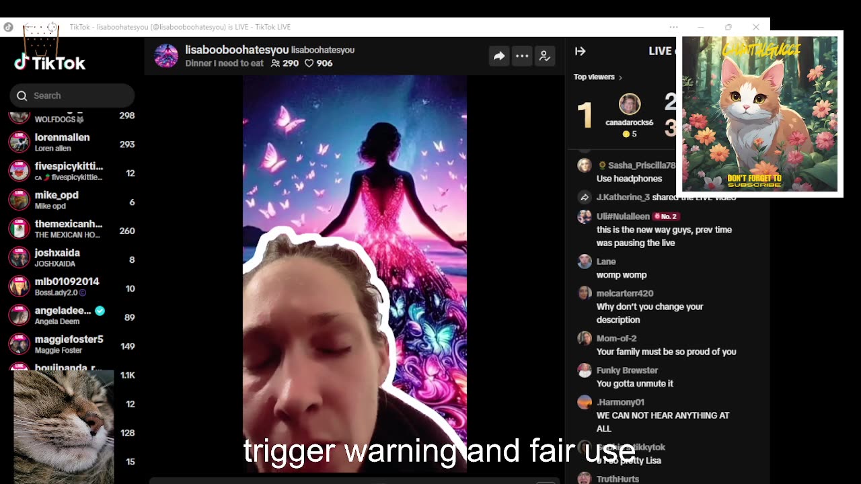861x484 pixels.
Task: Click the Search input field
Action: 72,95
